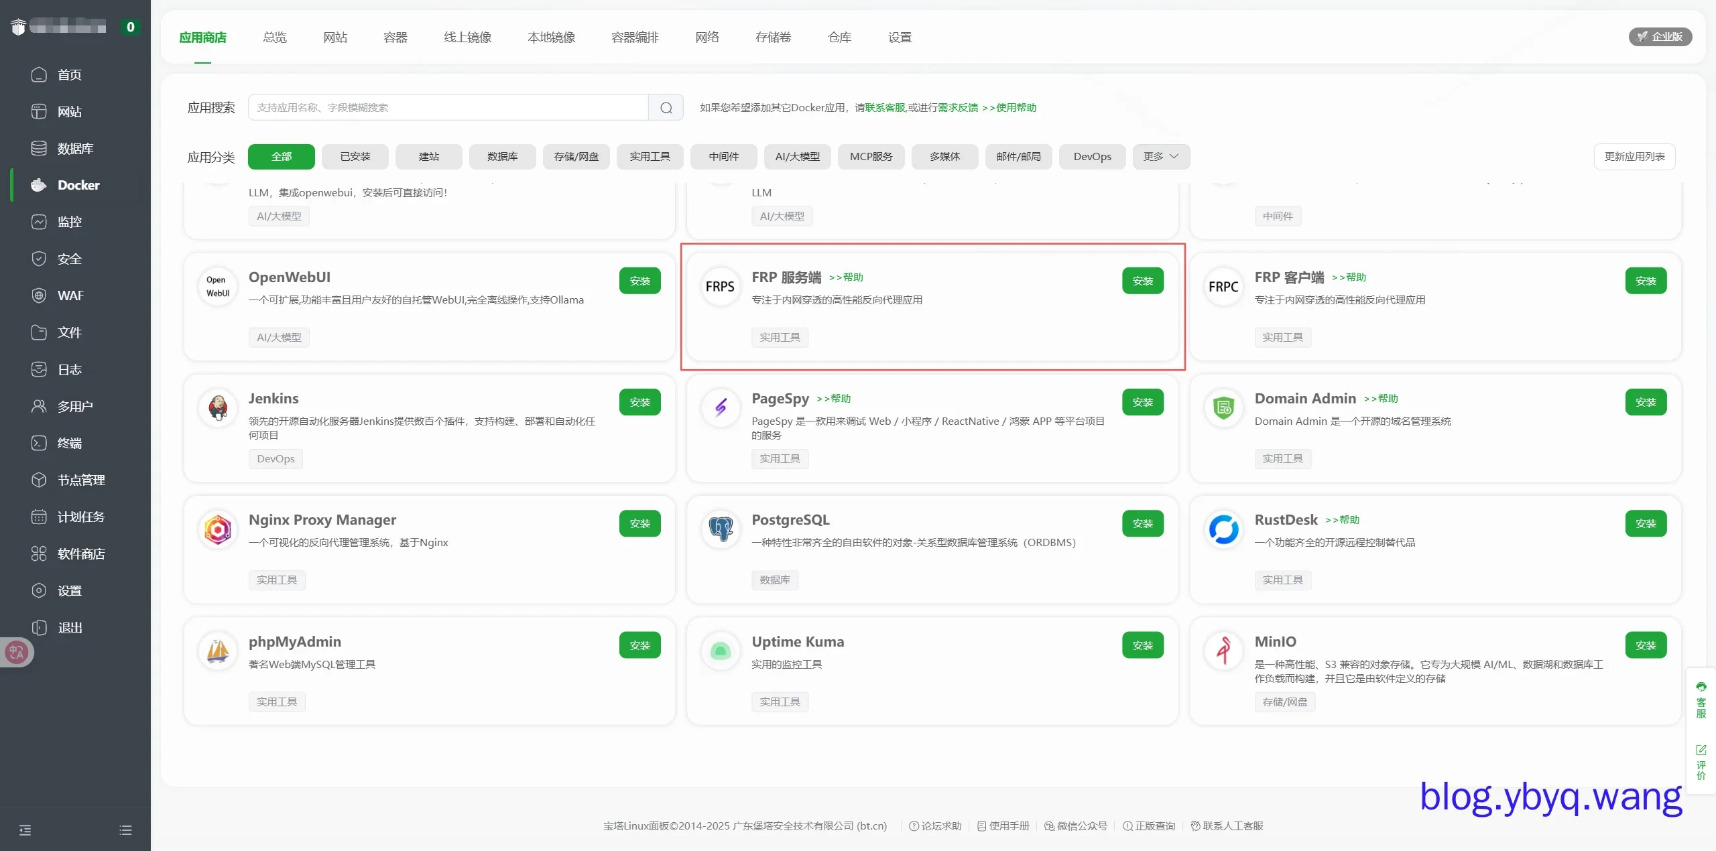Viewport: 1716px width, 851px height.
Task: Click the 联系客服 link
Action: pos(885,107)
